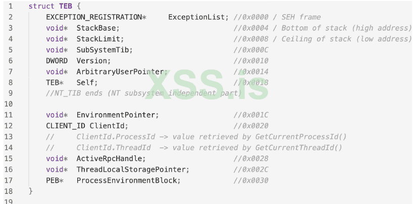Click the GetCurrentThreadId() comment text

click(x=298, y=147)
